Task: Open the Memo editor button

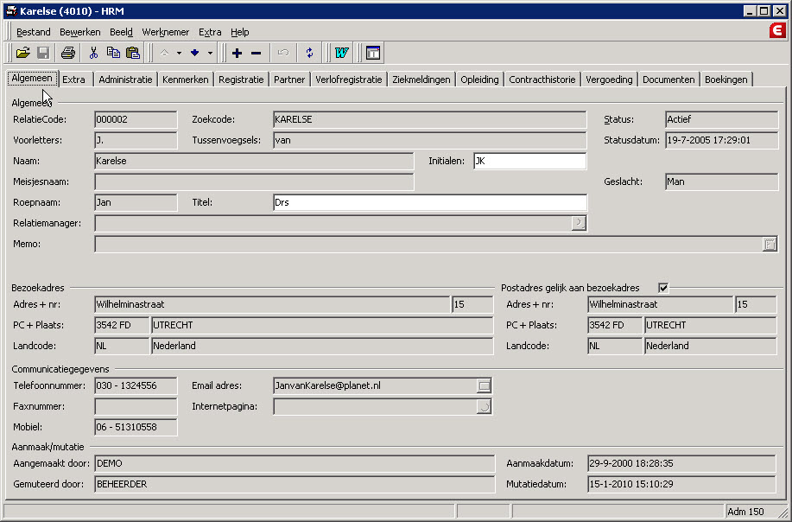Action: pyautogui.click(x=770, y=245)
